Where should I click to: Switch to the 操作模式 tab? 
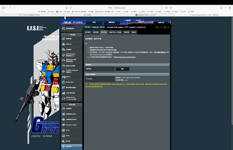(x=87, y=32)
